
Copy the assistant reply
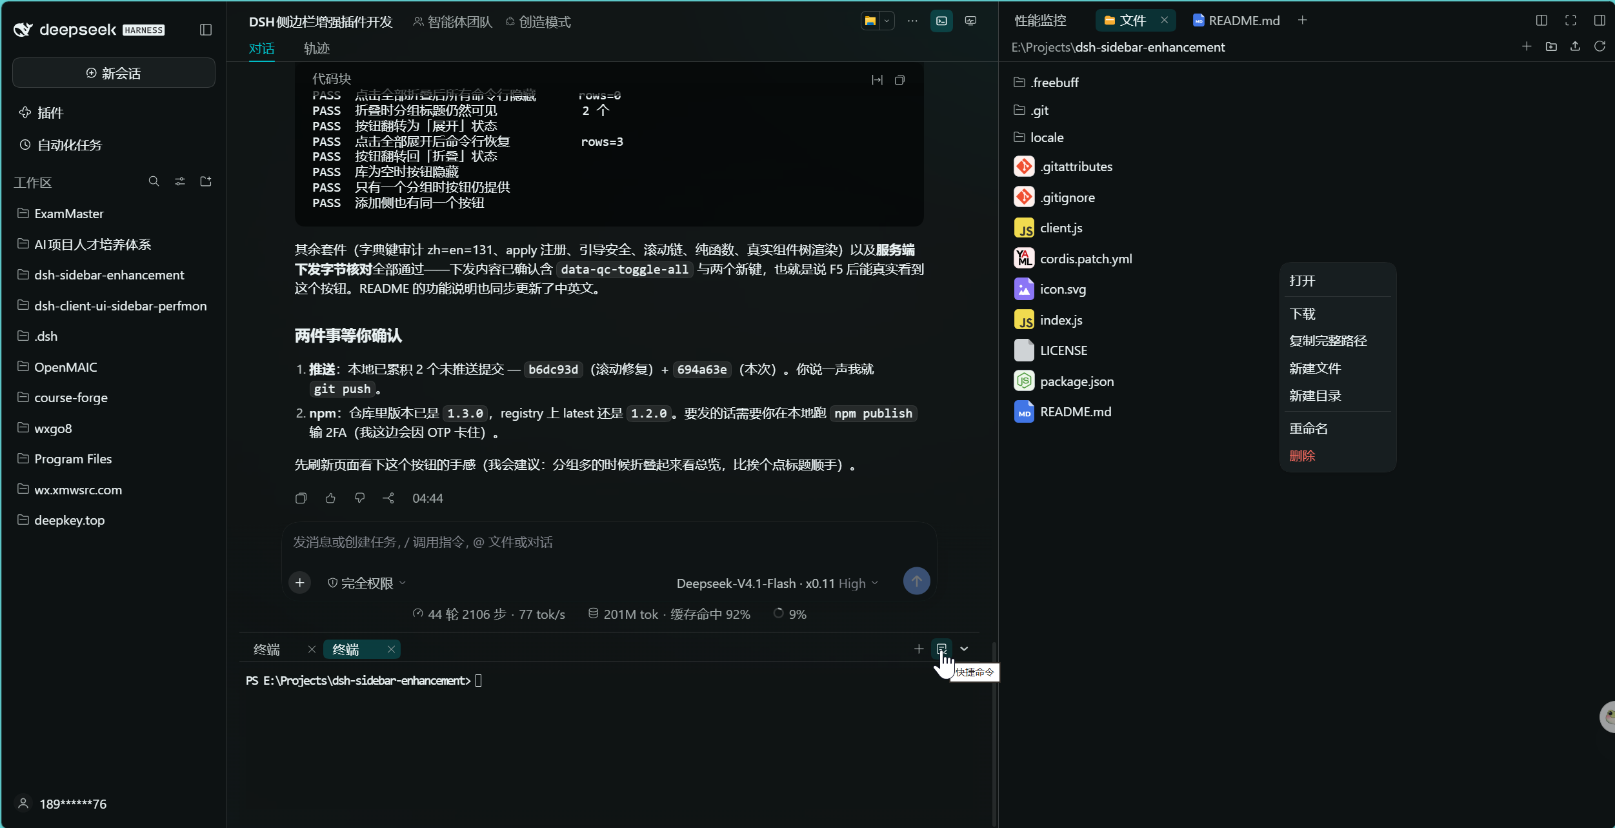[301, 498]
